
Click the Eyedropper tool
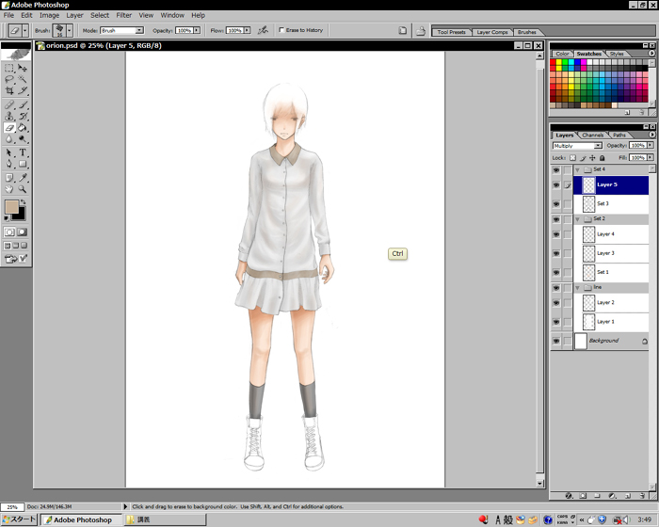tap(23, 176)
